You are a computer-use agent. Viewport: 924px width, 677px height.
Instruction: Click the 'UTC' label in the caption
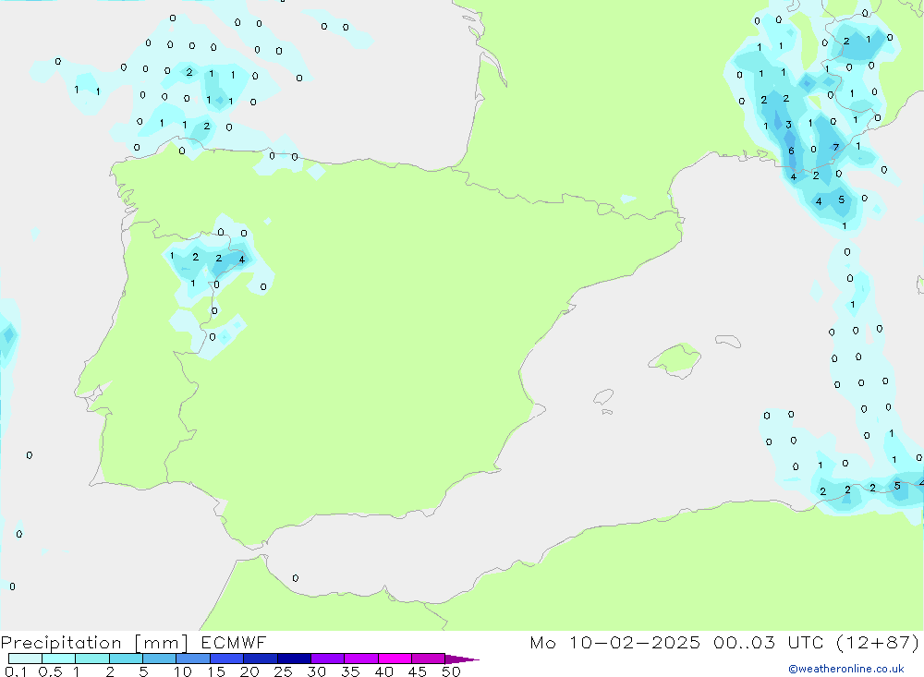click(806, 642)
